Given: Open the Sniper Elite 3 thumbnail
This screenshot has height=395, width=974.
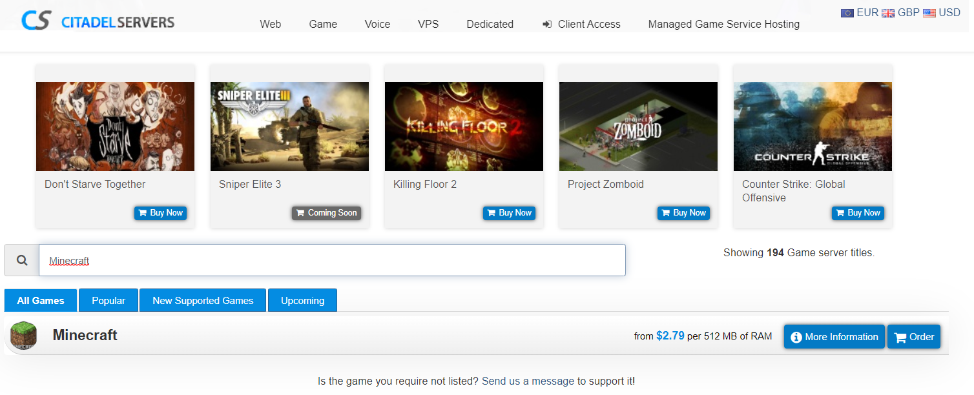Looking at the screenshot, I should coord(289,127).
